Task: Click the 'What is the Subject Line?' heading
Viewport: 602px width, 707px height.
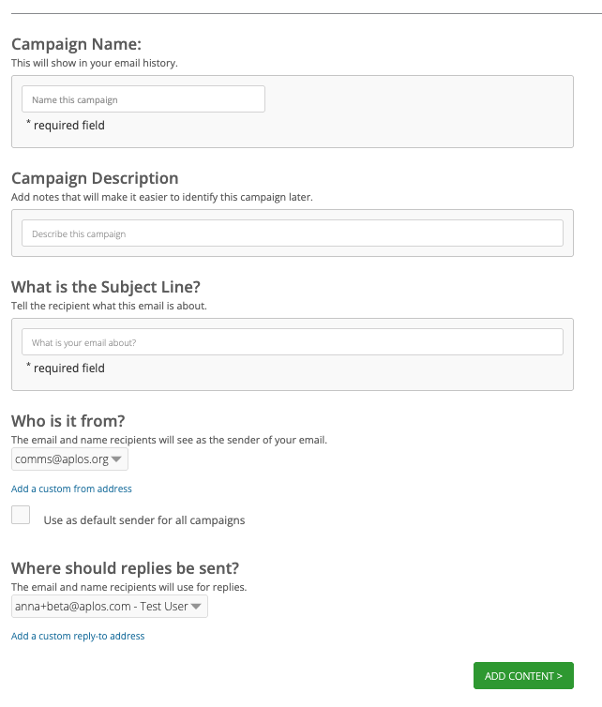Action: [106, 287]
